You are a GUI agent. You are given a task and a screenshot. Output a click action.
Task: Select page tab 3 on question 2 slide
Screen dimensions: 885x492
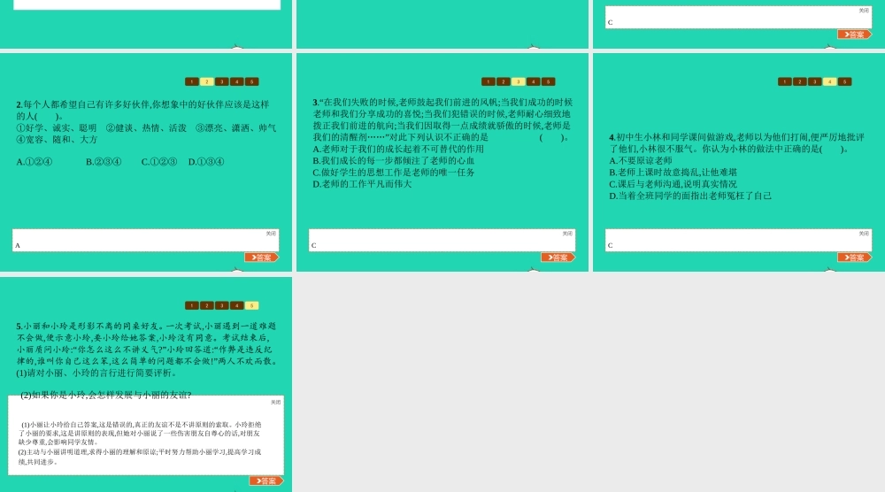(222, 81)
